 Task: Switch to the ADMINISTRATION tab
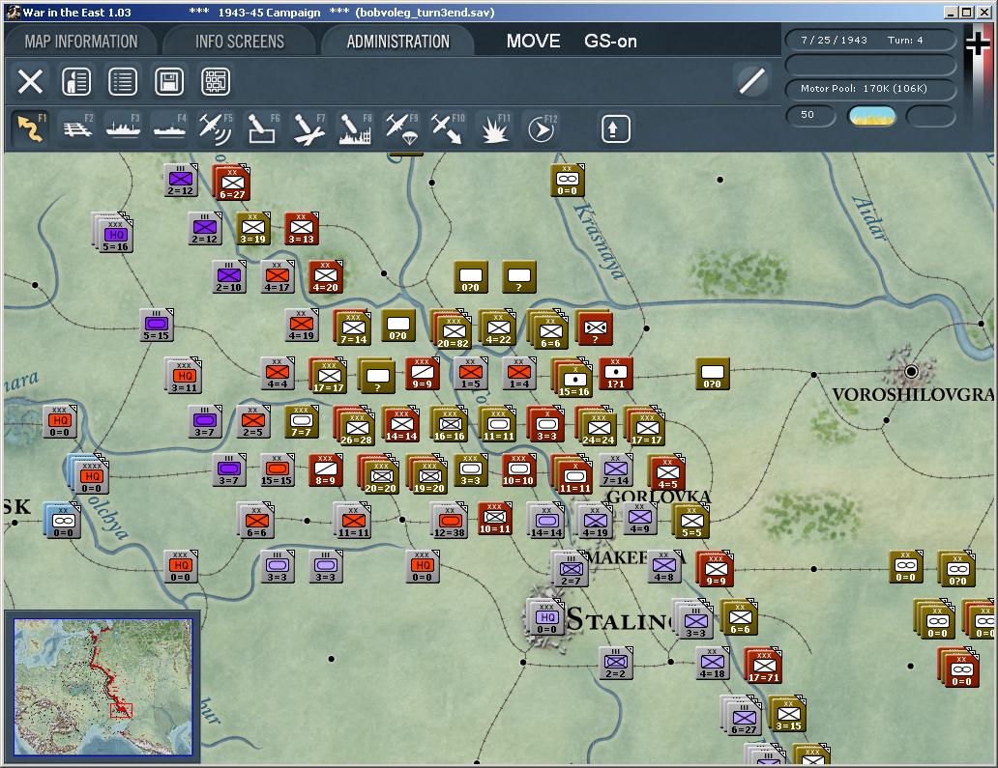397,42
